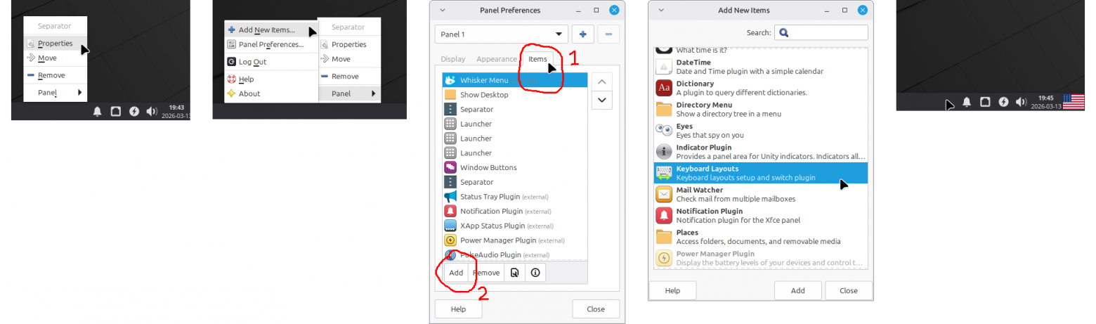1096x324 pixels.
Task: Select the Indicator Plugin icon
Action: pos(664,151)
